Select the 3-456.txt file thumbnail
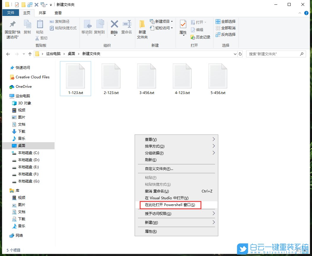 click(147, 75)
